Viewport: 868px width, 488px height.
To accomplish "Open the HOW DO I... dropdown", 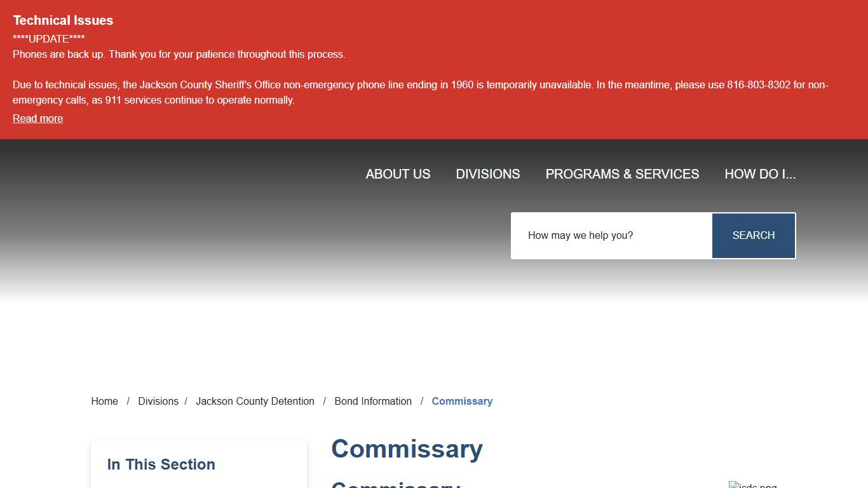I will [x=760, y=173].
